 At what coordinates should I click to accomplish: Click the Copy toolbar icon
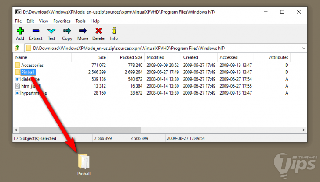67,31
